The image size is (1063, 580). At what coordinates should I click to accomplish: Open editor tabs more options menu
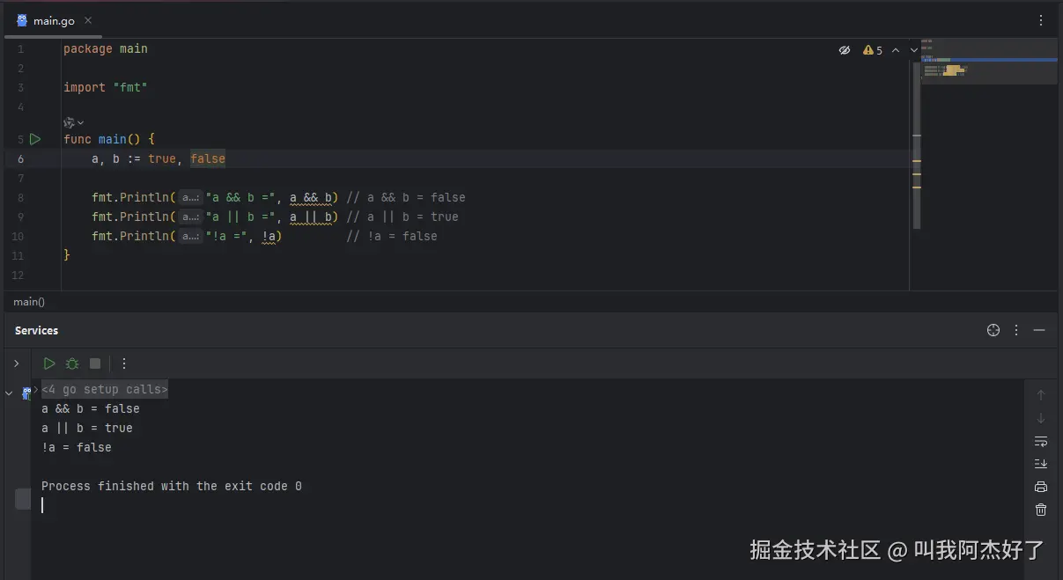click(x=1041, y=20)
